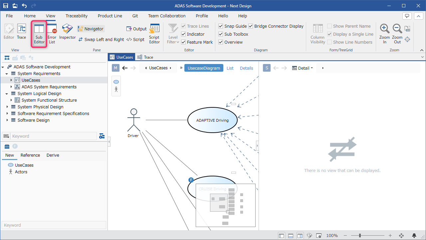This screenshot has width=426, height=240.
Task: Toggle navigator pane icon in status bar
Action: click(x=281, y=235)
